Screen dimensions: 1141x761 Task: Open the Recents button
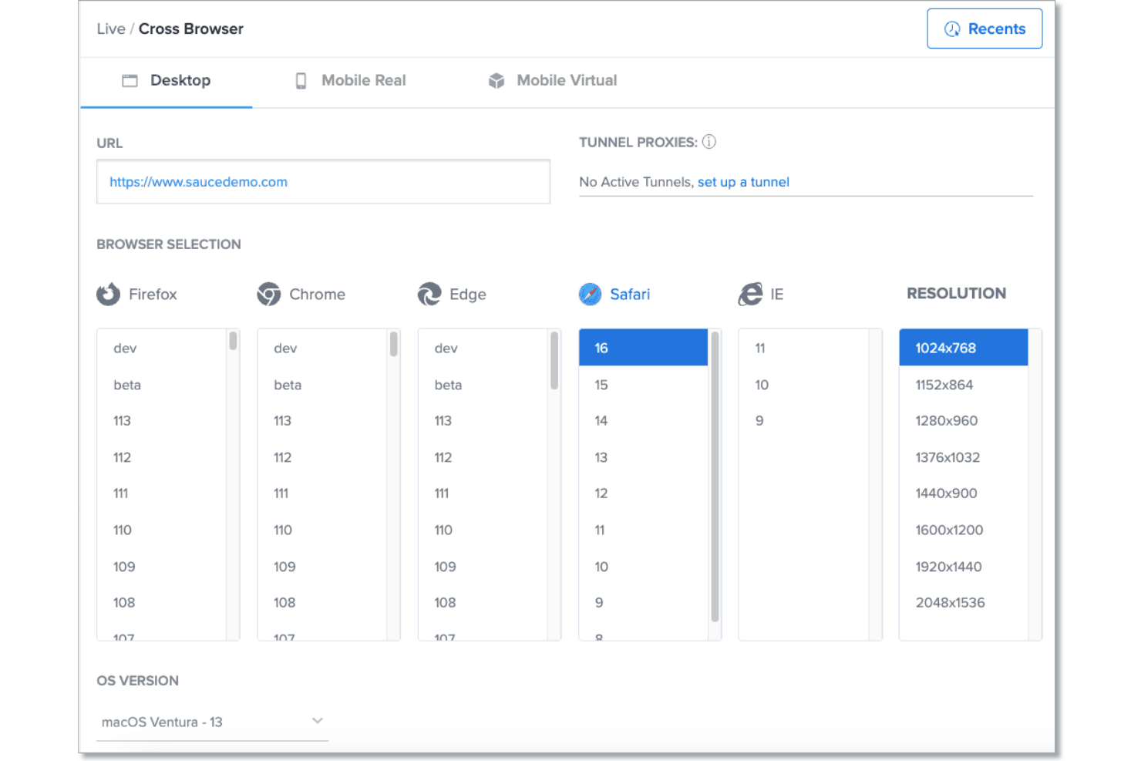click(984, 29)
